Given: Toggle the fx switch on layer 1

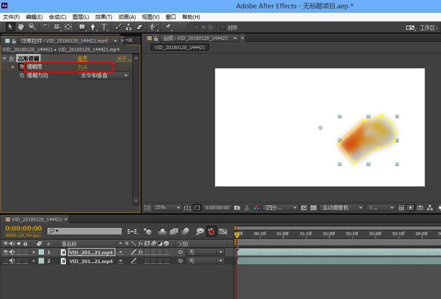Looking at the screenshot, I should coord(140,252).
